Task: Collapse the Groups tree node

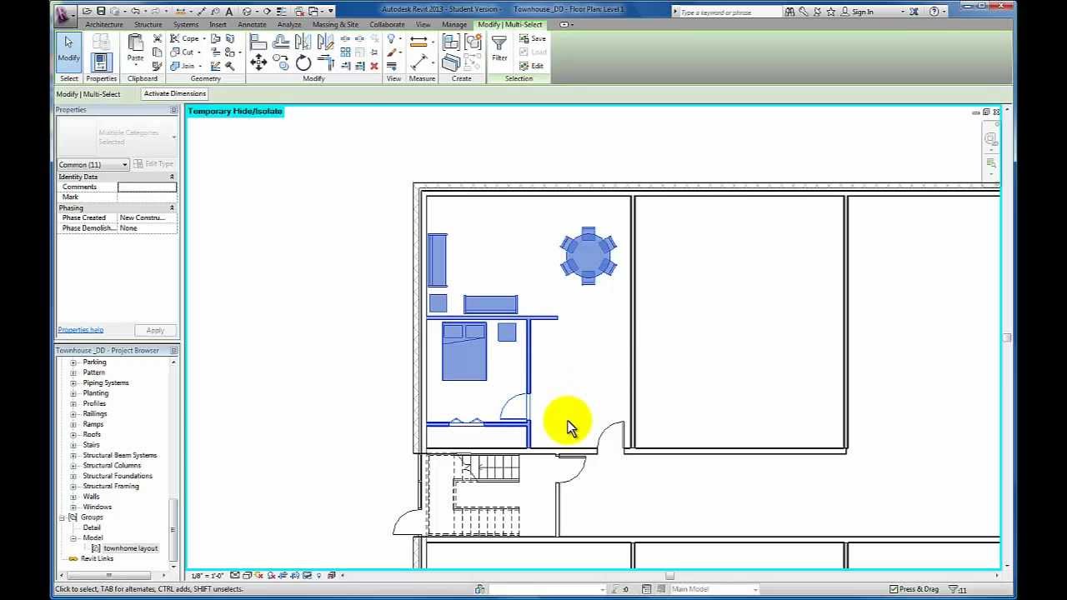Action: click(x=62, y=517)
